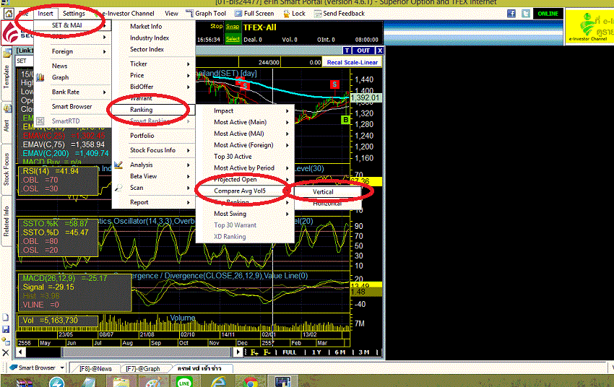Screen dimensions: 614x387
Task: Select Graph in the Insert menu
Action: pos(72,77)
